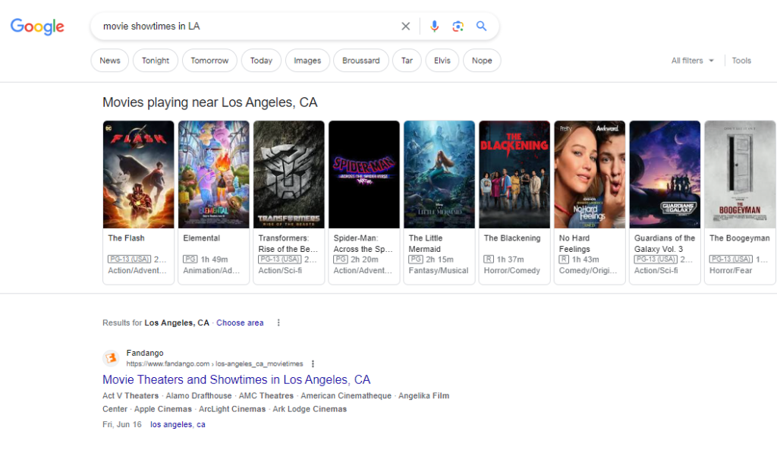
Task: Open the Transformers Rise of the Beasts poster
Action: [x=289, y=175]
